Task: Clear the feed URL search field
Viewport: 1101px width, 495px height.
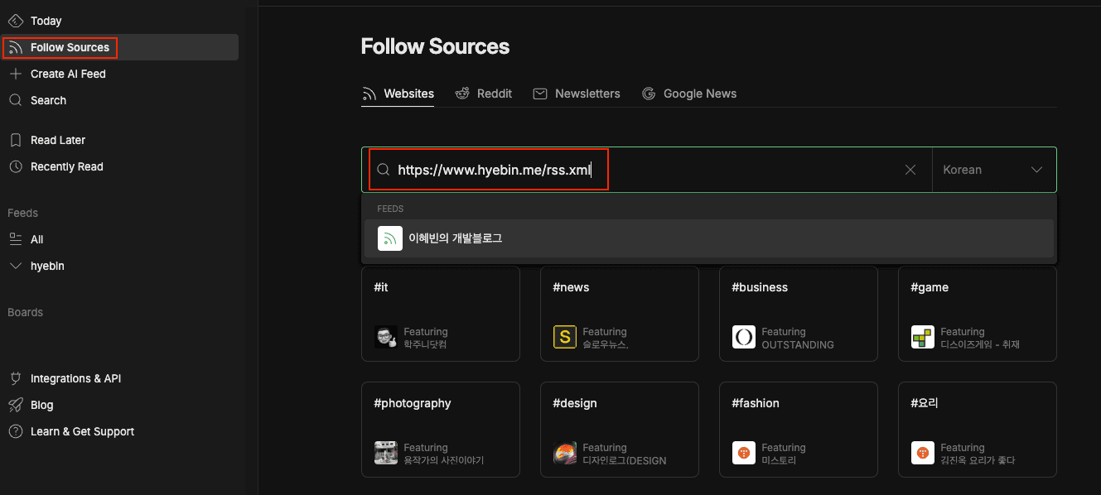Action: (910, 170)
